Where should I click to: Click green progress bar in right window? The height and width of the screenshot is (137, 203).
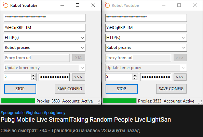point(120,101)
